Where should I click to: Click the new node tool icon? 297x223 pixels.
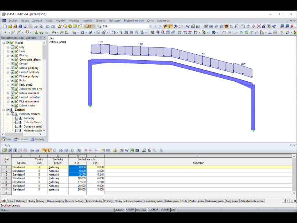(5, 32)
